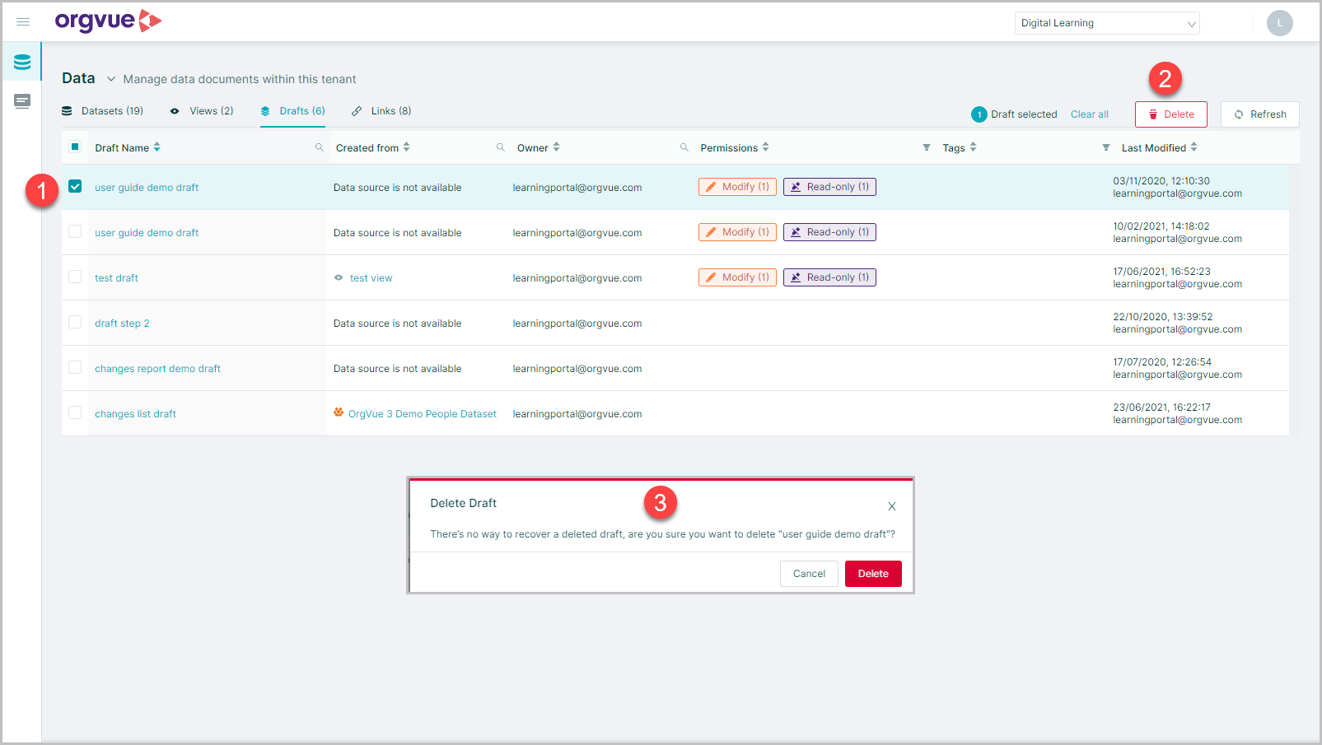
Task: Sort arrows beside Last Modified
Action: pyautogui.click(x=1194, y=147)
